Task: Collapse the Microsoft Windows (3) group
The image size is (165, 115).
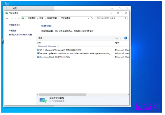Action: (49, 46)
